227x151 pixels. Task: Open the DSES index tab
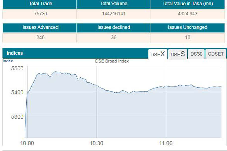tap(178, 54)
